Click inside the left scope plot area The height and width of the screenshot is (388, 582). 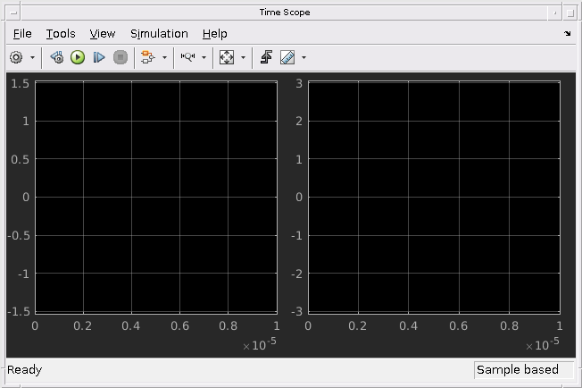(x=156, y=197)
